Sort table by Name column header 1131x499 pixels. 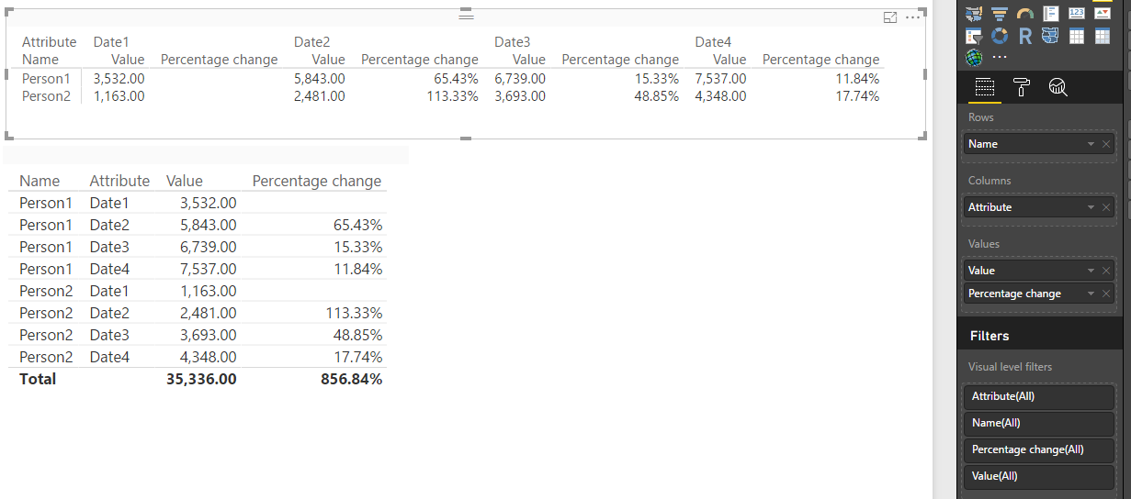tap(40, 181)
